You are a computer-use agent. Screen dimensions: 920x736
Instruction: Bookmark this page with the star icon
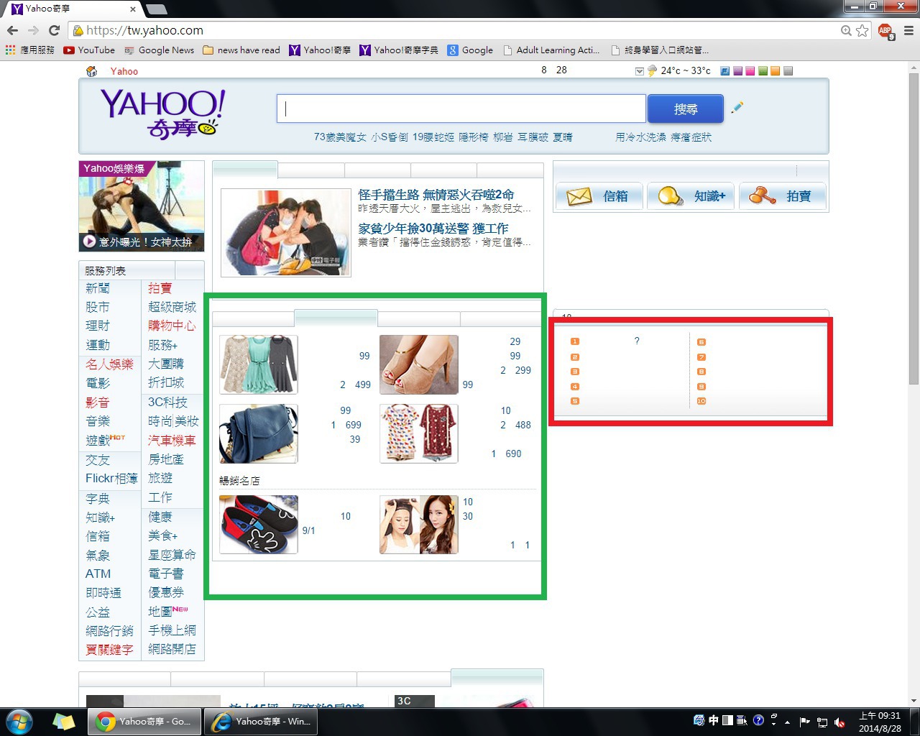[862, 30]
